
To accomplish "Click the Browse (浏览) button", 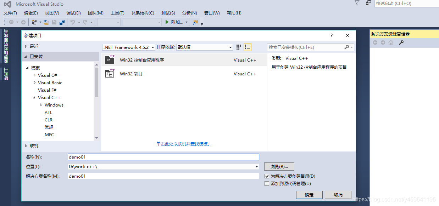I will click(x=279, y=166).
